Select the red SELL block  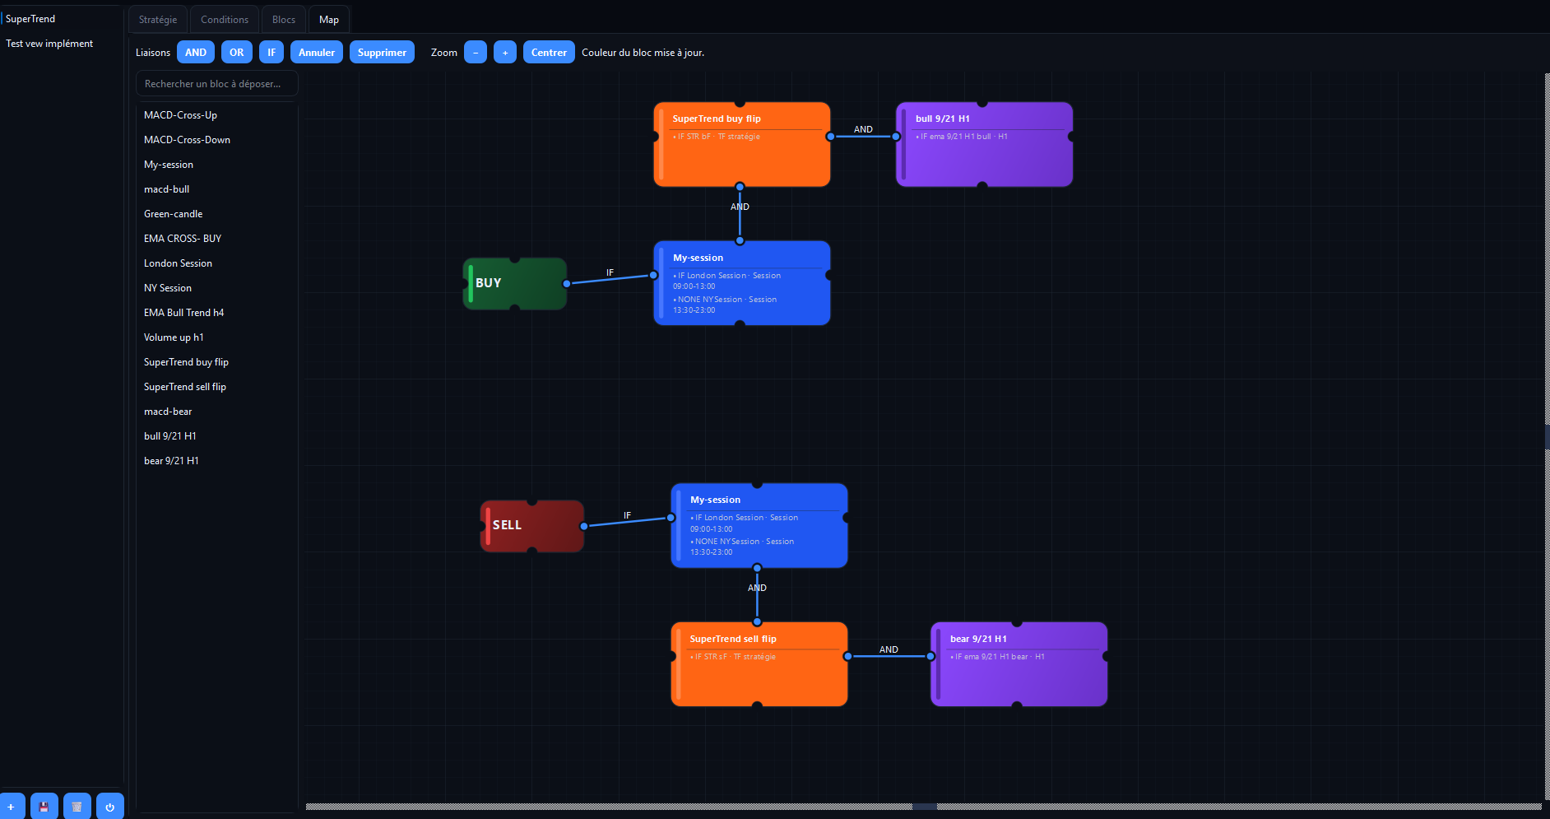pos(532,525)
